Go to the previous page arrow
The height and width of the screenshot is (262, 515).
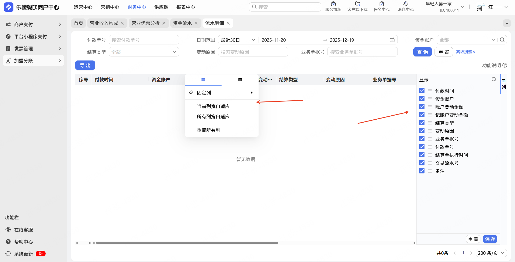(455, 253)
